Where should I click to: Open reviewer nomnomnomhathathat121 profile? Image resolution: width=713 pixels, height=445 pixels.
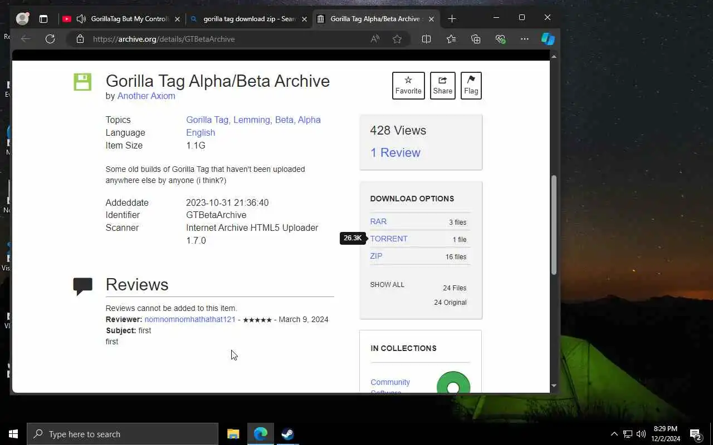[190, 319]
